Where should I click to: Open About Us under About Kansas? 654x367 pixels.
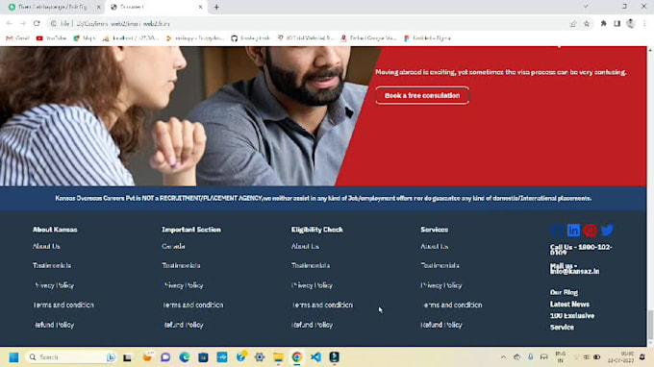click(x=46, y=246)
